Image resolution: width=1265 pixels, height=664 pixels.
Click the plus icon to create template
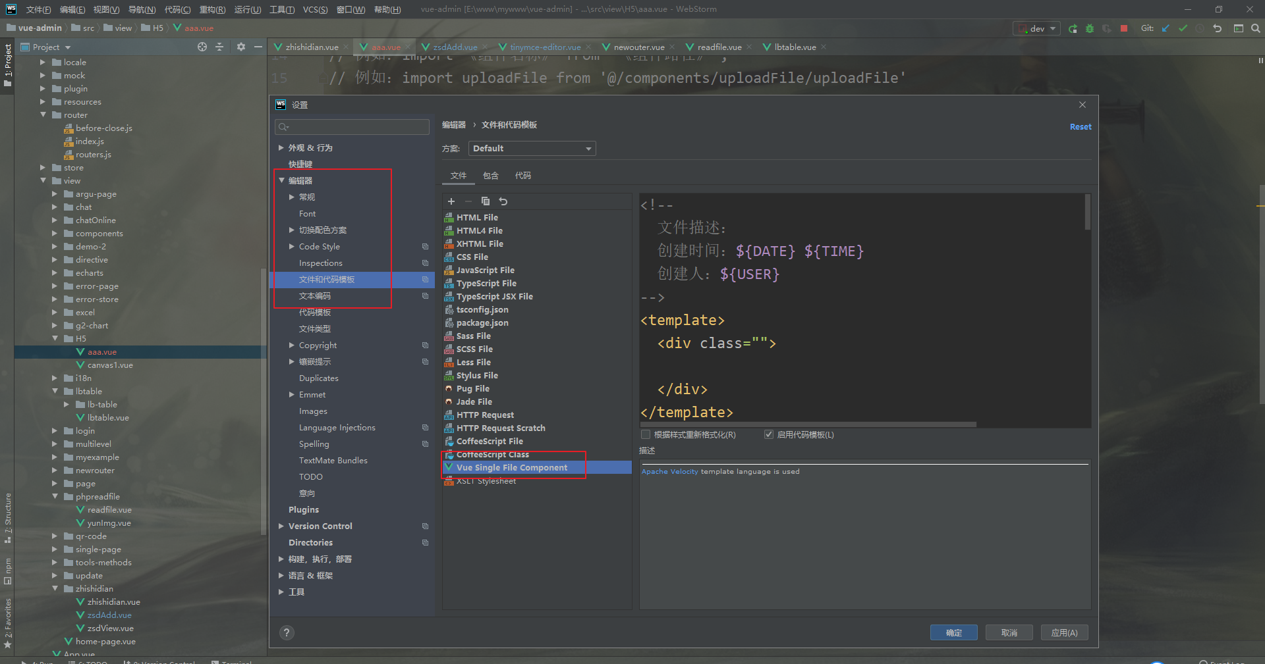(451, 201)
